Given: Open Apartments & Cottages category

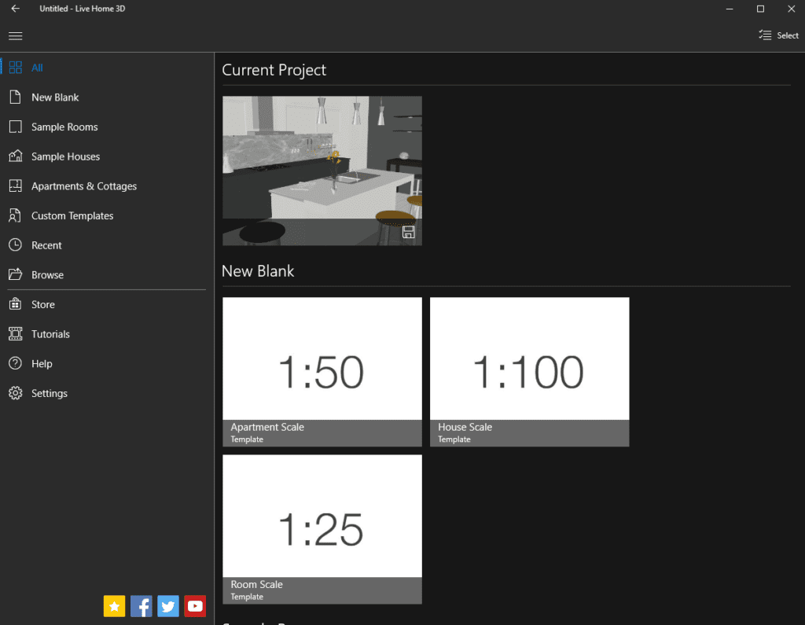Looking at the screenshot, I should pos(107,186).
